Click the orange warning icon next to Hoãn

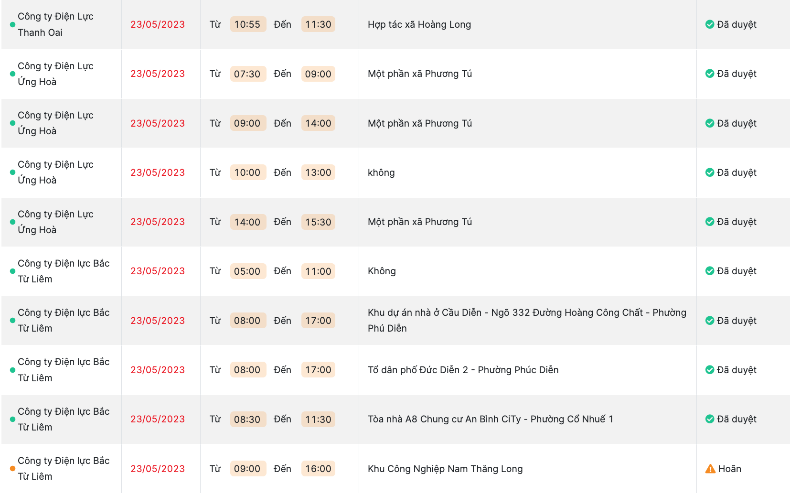(710, 469)
